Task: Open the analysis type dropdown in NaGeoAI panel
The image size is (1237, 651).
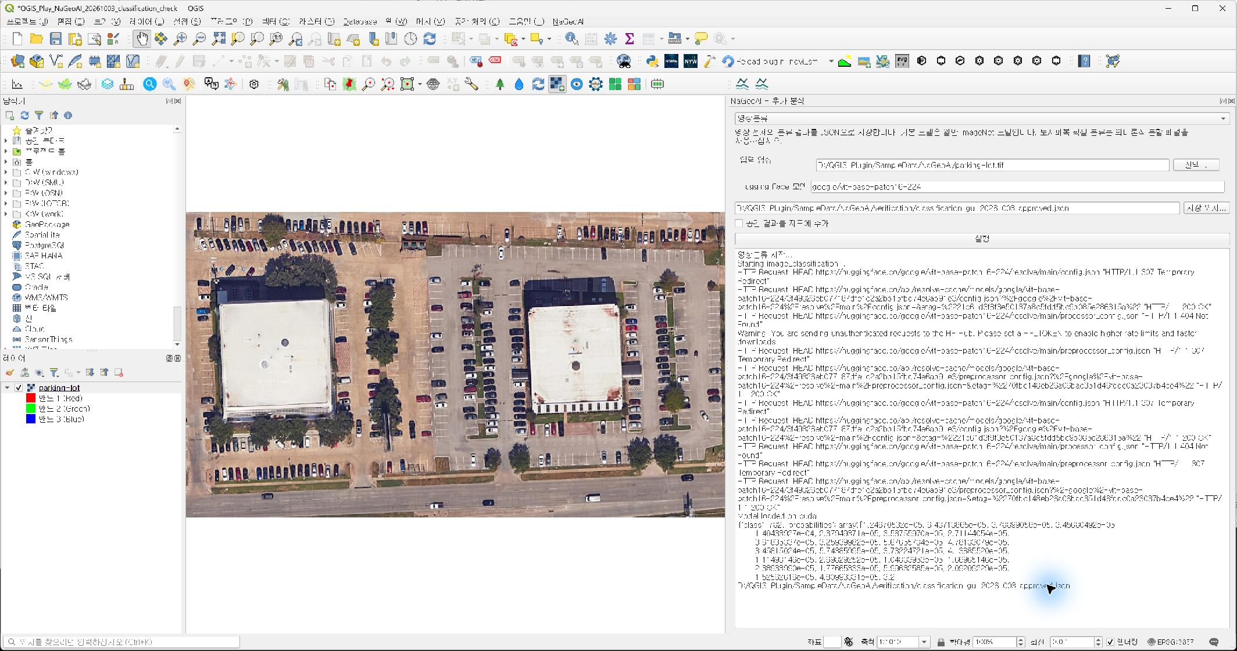Action: coord(982,118)
